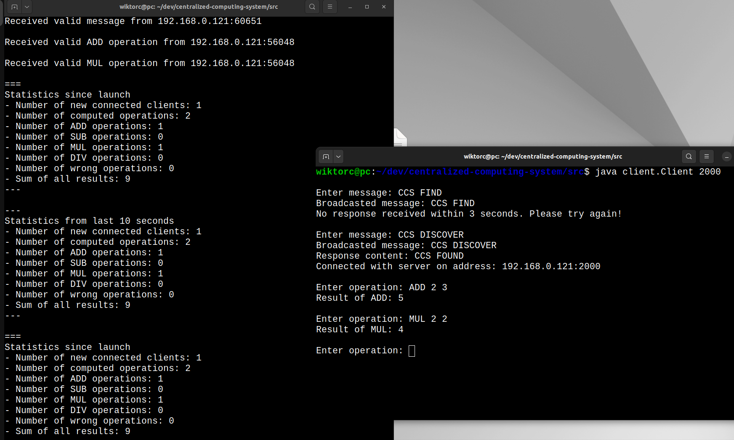The width and height of the screenshot is (734, 440).
Task: Minimize the right terminal window
Action: (726, 156)
